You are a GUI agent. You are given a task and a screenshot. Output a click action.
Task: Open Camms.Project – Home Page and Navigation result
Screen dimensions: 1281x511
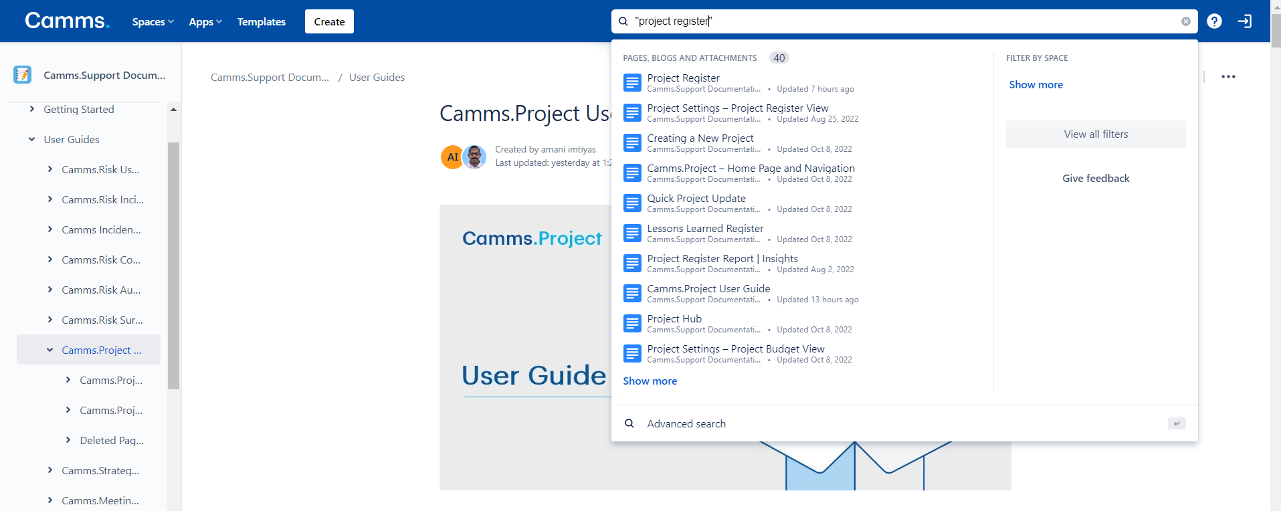pyautogui.click(x=751, y=169)
